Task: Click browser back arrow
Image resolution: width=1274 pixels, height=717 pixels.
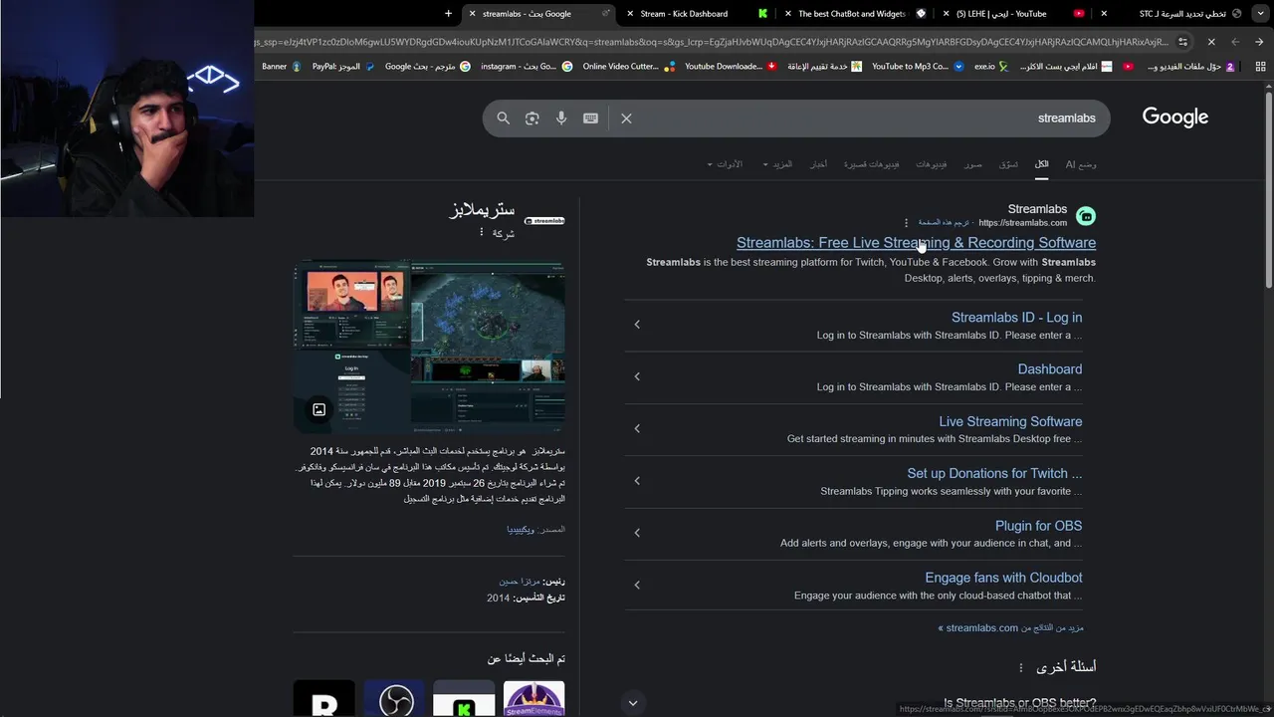Action: [x=1260, y=42]
